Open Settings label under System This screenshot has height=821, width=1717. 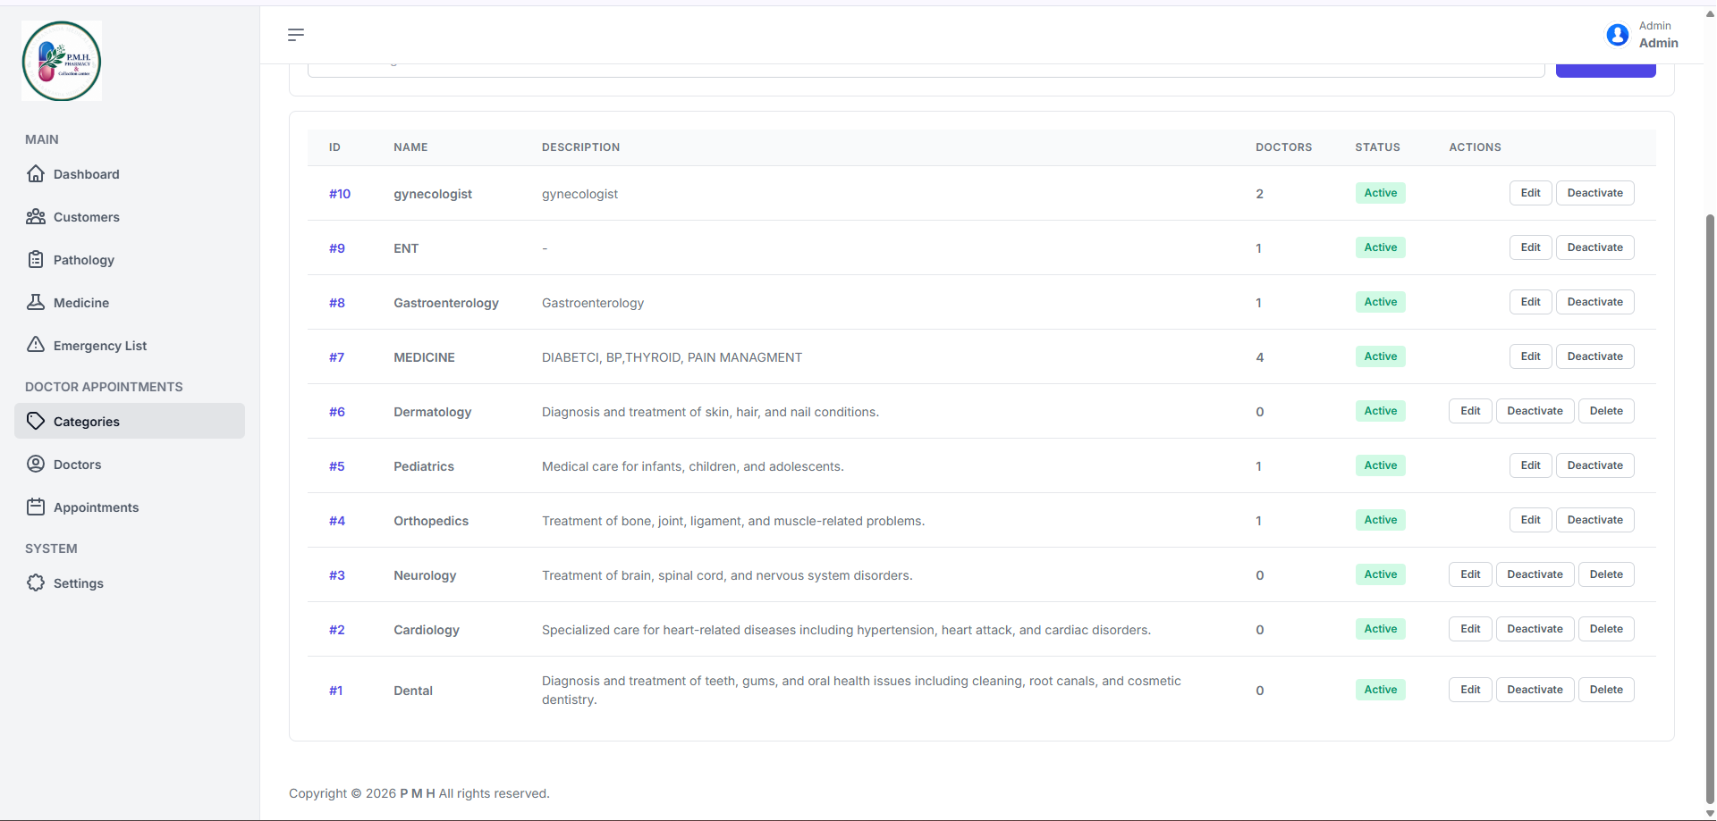tap(79, 583)
